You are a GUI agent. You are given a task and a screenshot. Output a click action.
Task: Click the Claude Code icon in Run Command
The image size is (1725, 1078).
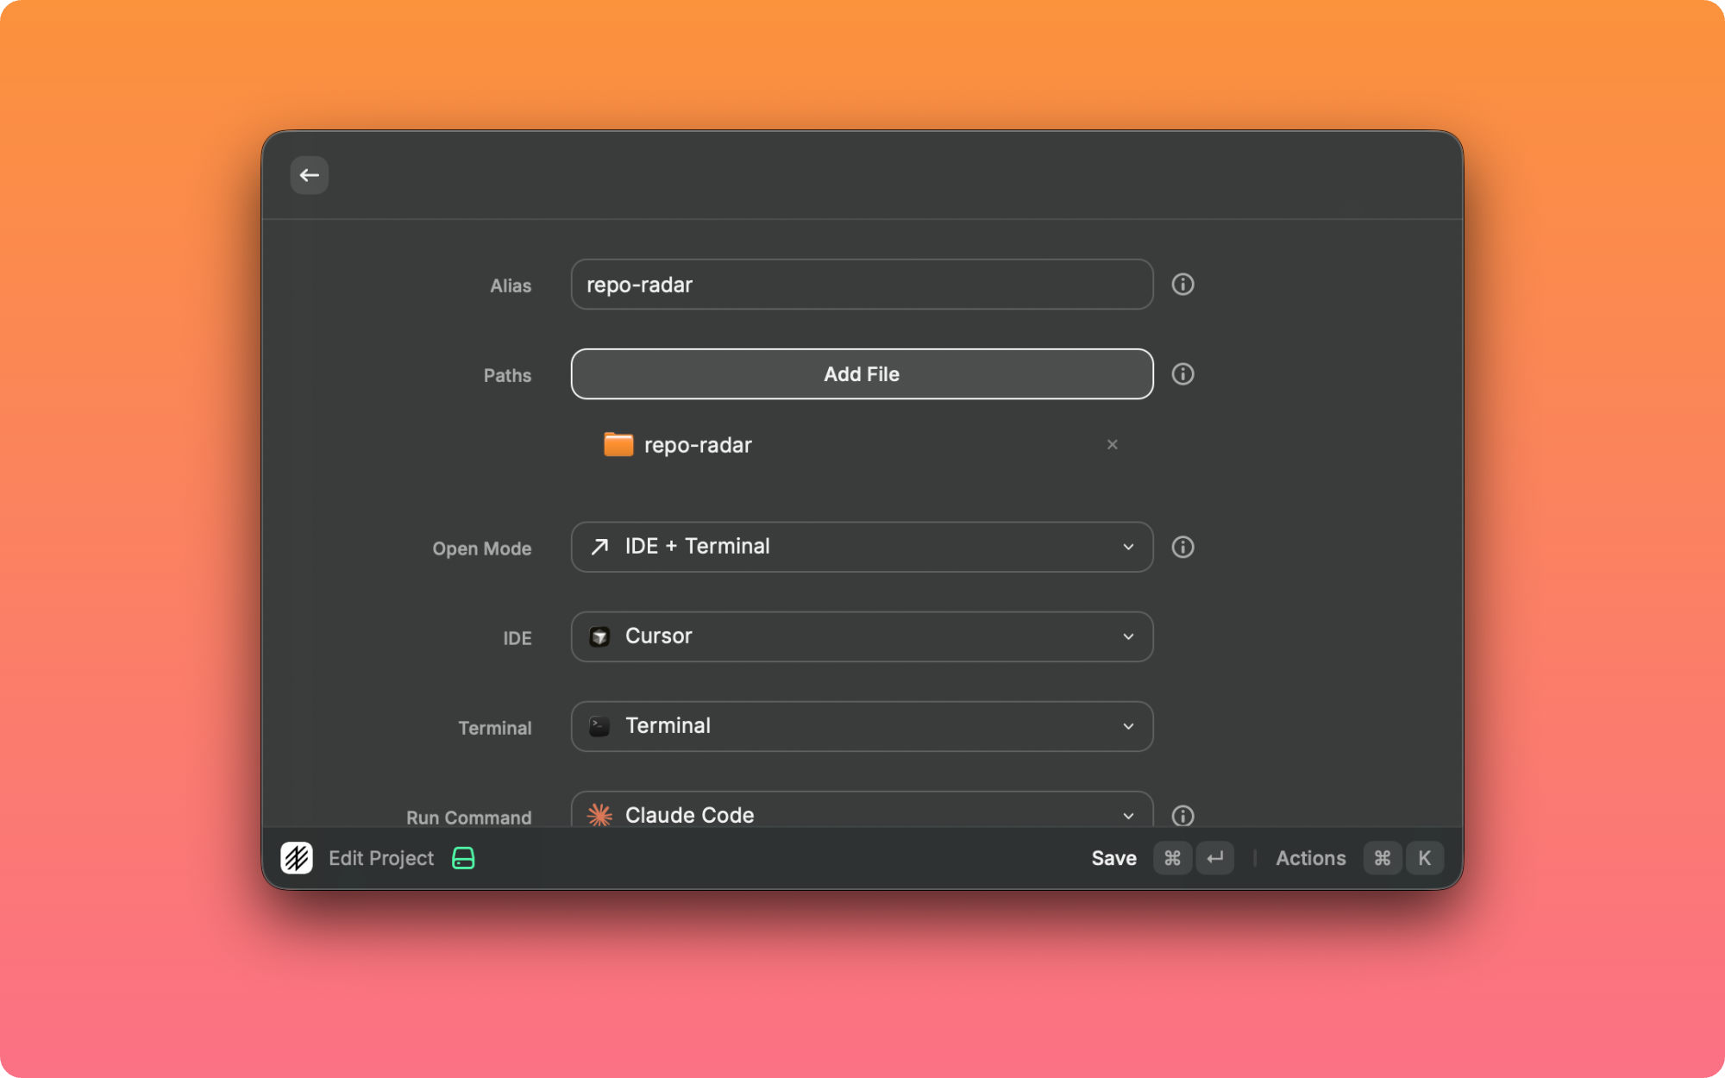[599, 815]
